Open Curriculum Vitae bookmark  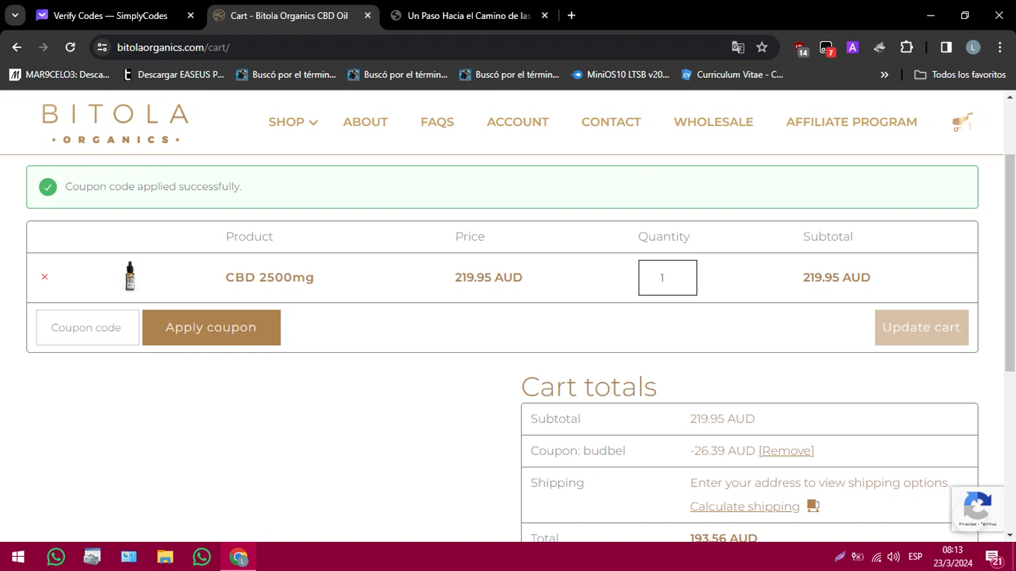coord(732,75)
